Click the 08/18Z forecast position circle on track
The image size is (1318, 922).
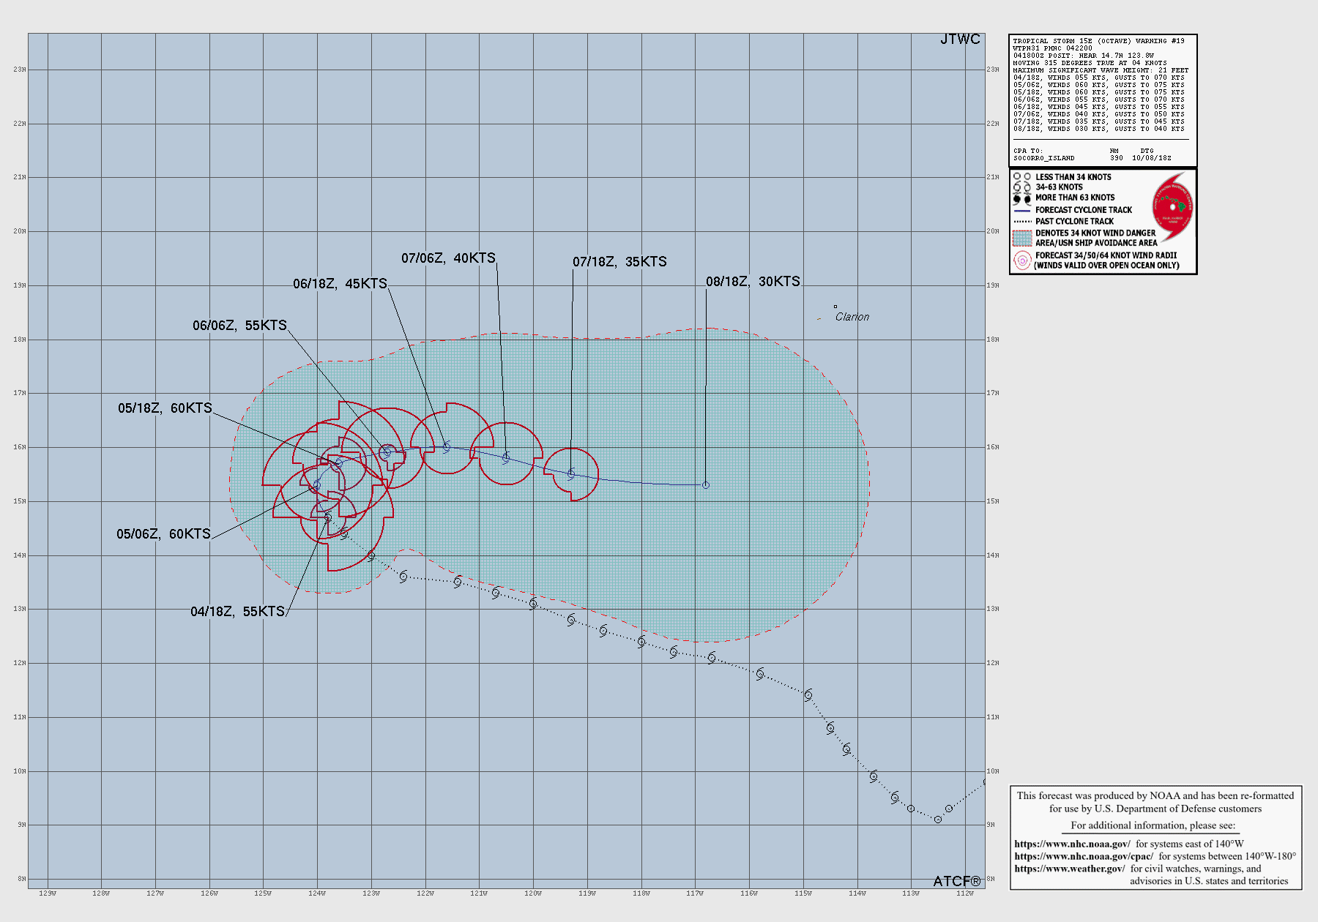coord(706,485)
